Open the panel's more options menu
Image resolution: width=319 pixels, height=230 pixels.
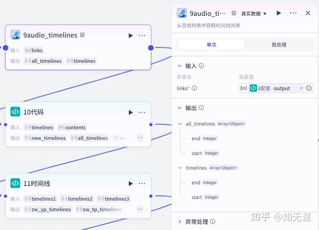point(293,13)
